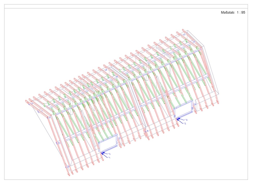Click the Maßstab 1 : 95 scale label
Viewport: 261px width, 184px height.
233,12
